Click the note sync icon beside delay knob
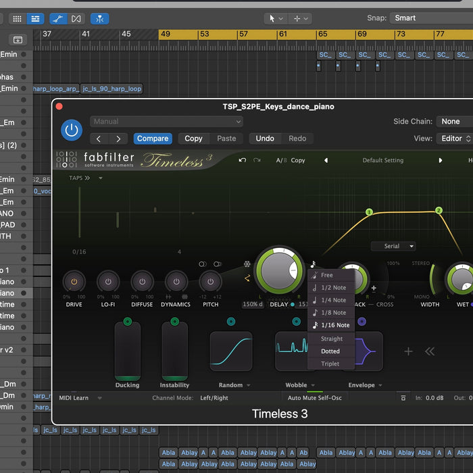The width and height of the screenshot is (473, 473). (313, 264)
